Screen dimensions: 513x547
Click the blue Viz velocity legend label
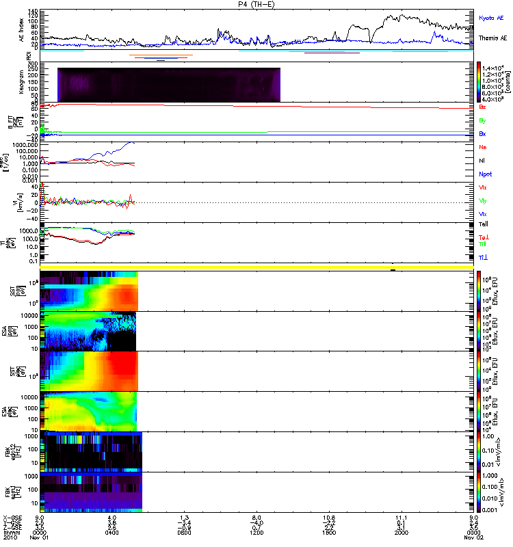482,214
